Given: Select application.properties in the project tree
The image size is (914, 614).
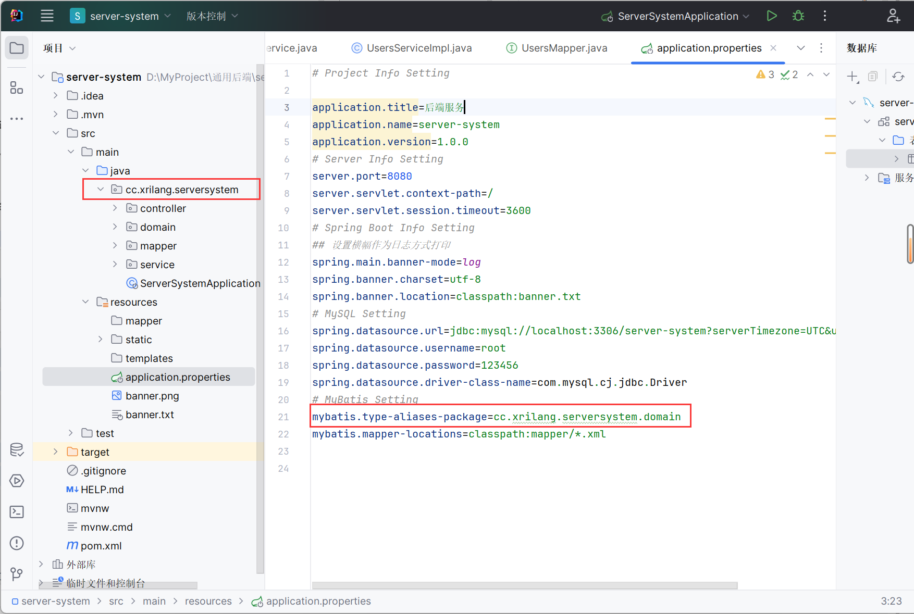Looking at the screenshot, I should (x=149, y=377).
